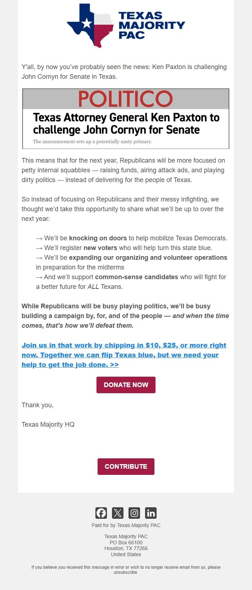The height and width of the screenshot is (590, 252).
Task: Open the X profile via footer icon
Action: (118, 513)
